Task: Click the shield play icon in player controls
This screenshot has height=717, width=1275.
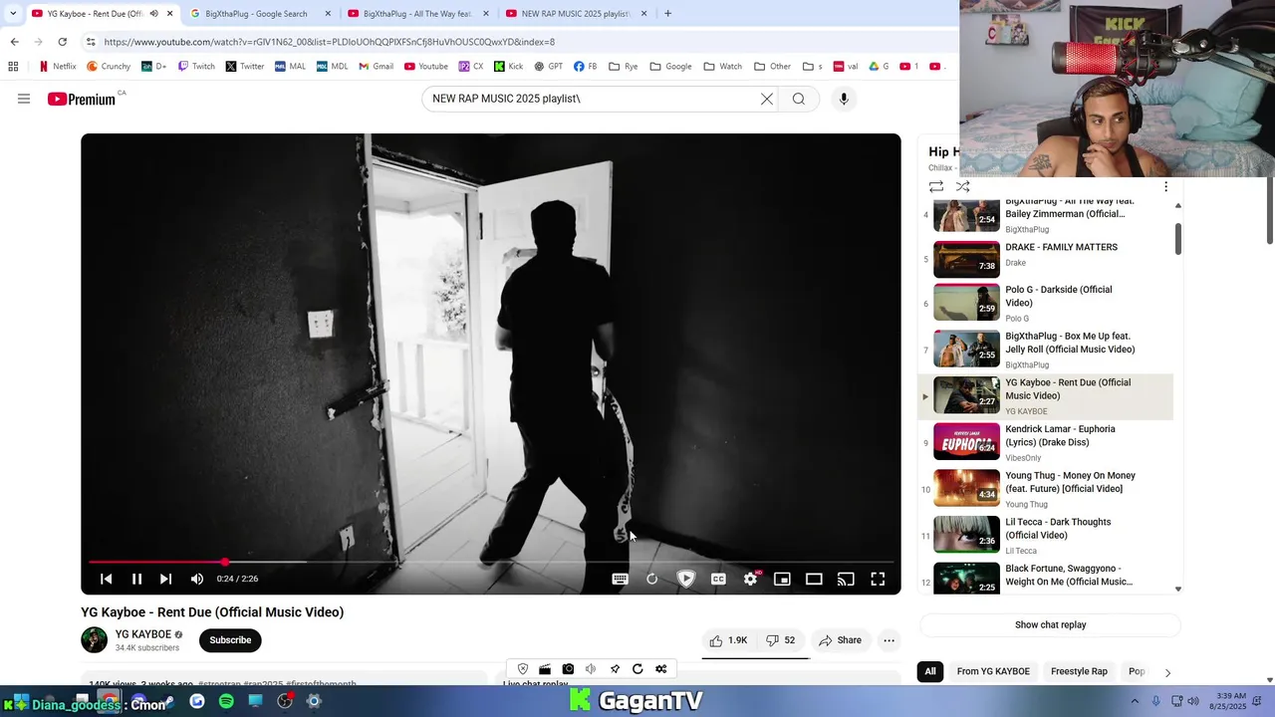Action: tap(685, 579)
